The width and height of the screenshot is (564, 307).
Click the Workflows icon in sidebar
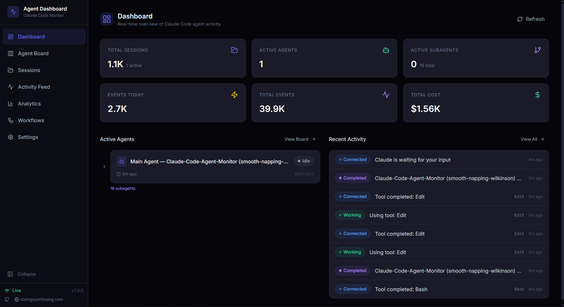11,120
